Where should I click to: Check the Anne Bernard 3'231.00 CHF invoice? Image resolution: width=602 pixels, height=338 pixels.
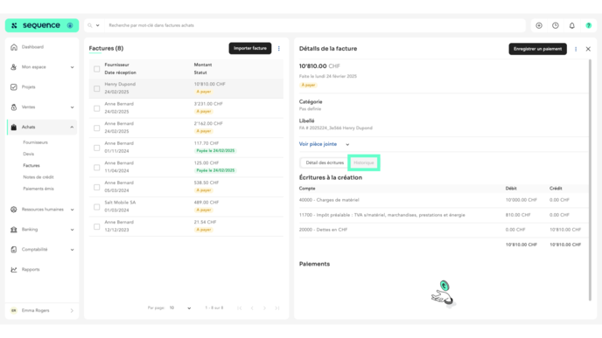pos(97,108)
